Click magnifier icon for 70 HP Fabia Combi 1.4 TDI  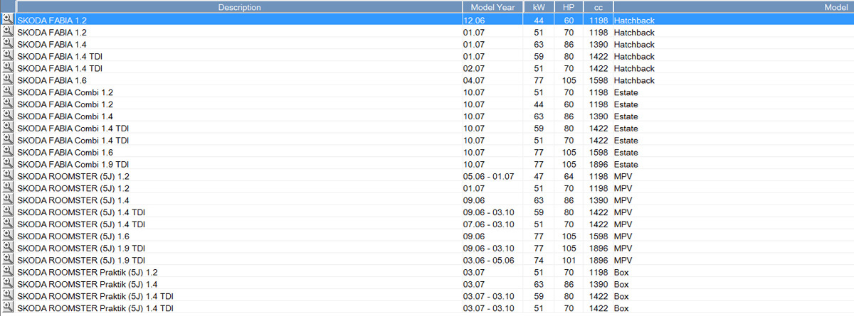[7, 140]
